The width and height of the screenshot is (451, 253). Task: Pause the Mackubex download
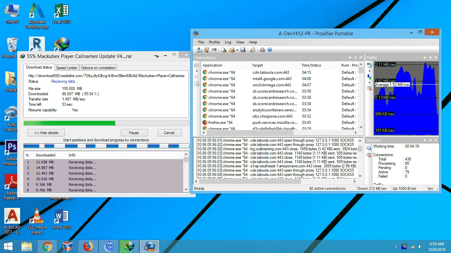click(134, 133)
